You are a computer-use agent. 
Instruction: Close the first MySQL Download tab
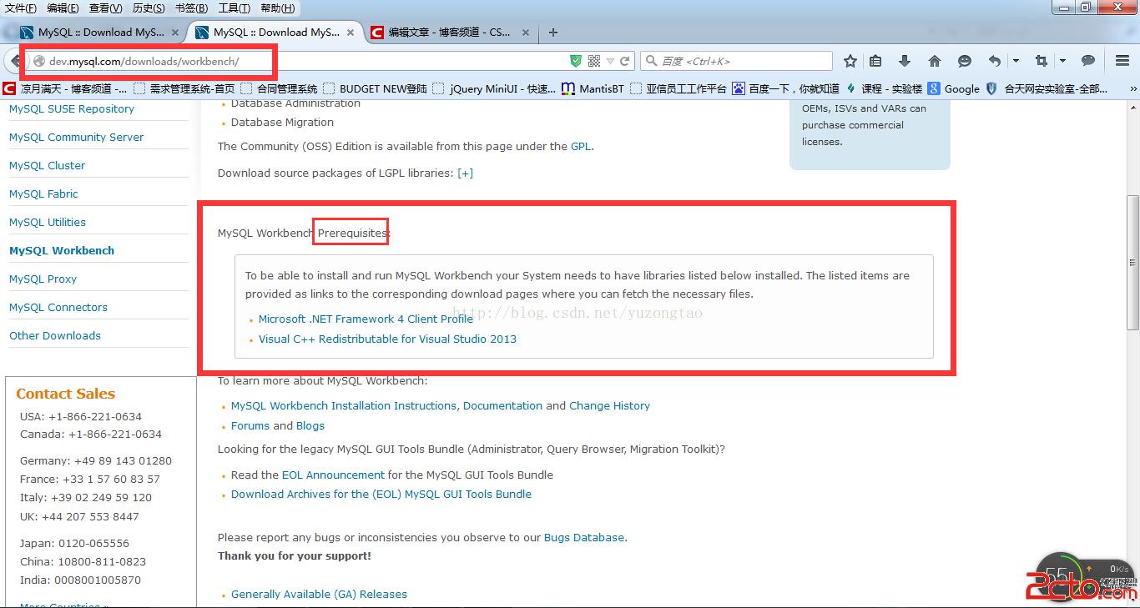(175, 33)
